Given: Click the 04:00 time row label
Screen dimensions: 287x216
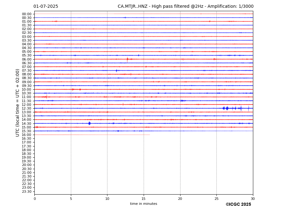Looking at the screenshot, I should point(27,44).
